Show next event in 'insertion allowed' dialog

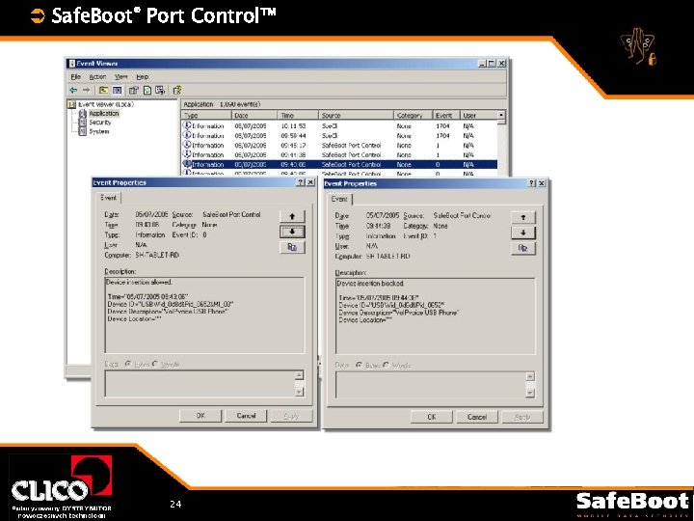[292, 232]
